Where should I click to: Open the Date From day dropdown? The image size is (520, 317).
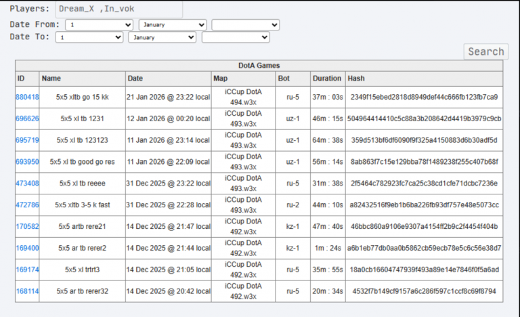[x=99, y=24]
